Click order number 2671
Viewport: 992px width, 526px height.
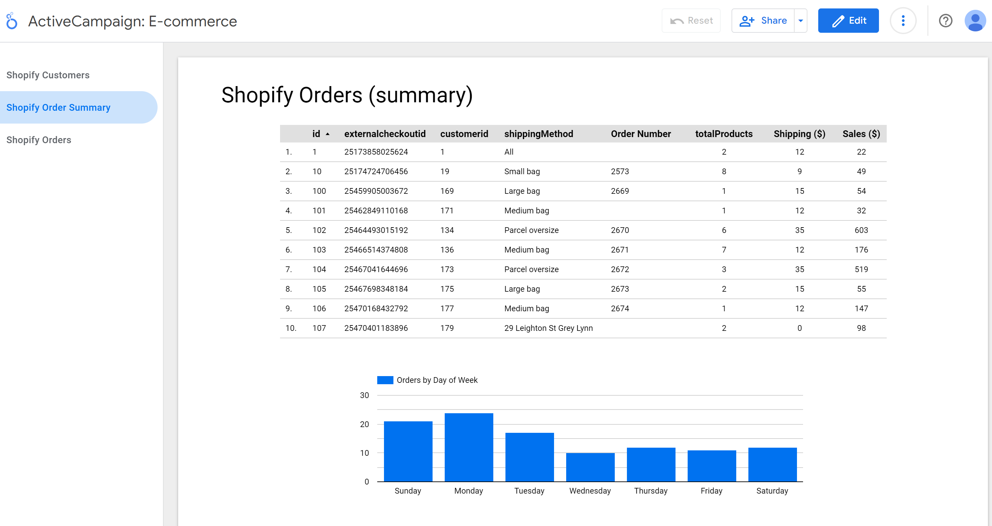[x=619, y=250]
